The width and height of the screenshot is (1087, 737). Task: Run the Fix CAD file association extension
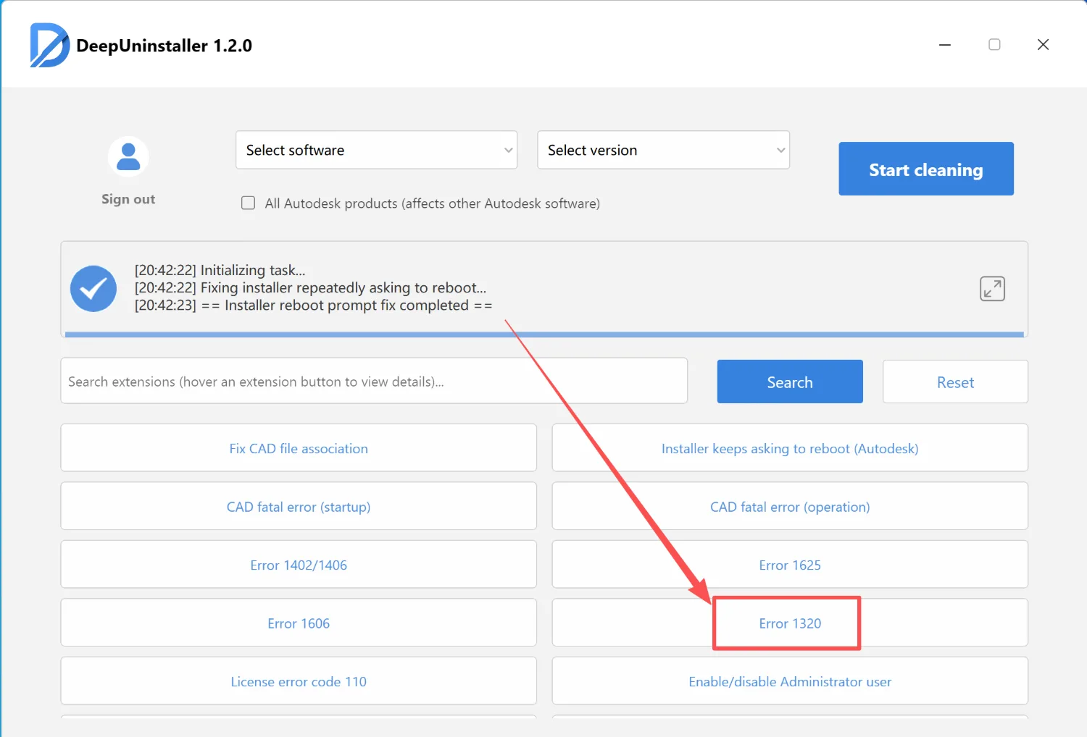click(299, 449)
